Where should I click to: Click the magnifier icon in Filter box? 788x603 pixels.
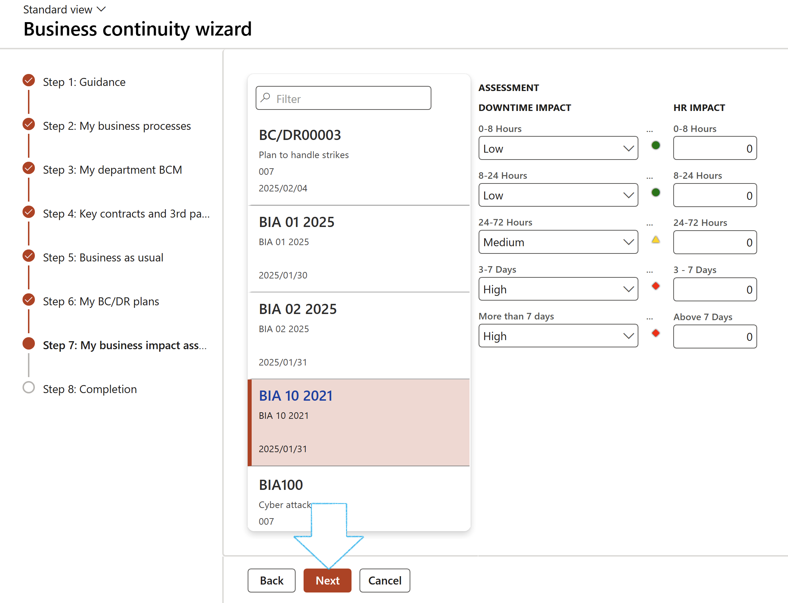(x=266, y=98)
